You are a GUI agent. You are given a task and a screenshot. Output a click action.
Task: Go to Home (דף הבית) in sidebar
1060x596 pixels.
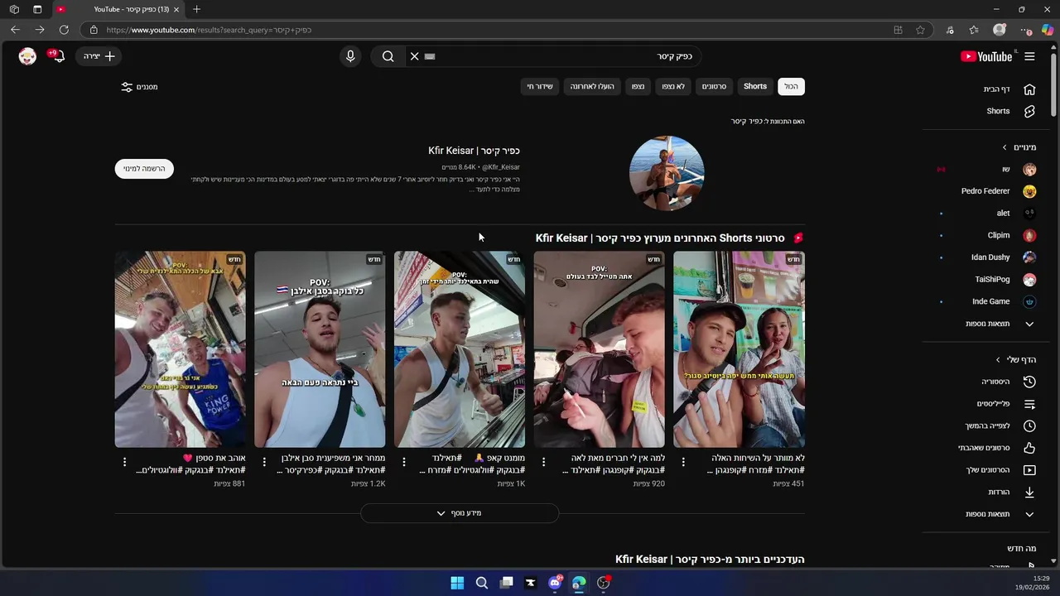(1005, 89)
